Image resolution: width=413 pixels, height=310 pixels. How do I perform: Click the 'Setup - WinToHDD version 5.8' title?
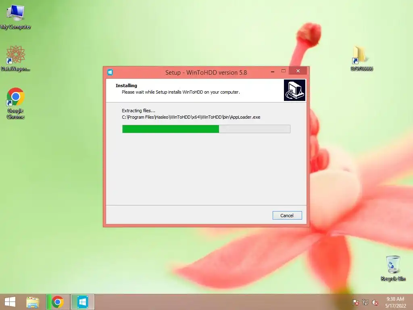click(206, 73)
